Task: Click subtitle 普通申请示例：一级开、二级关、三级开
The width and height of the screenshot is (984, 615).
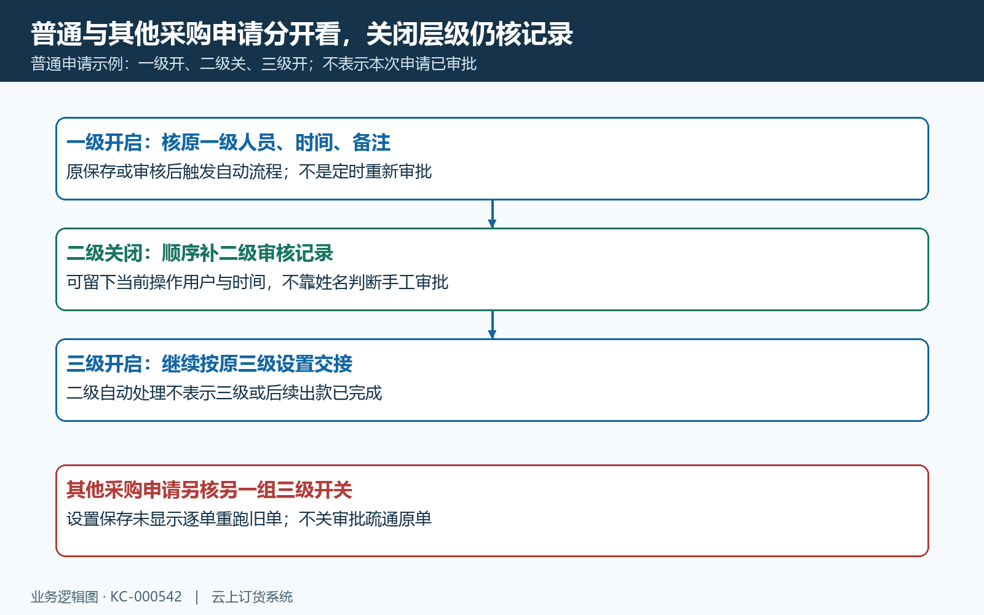Action: tap(169, 64)
